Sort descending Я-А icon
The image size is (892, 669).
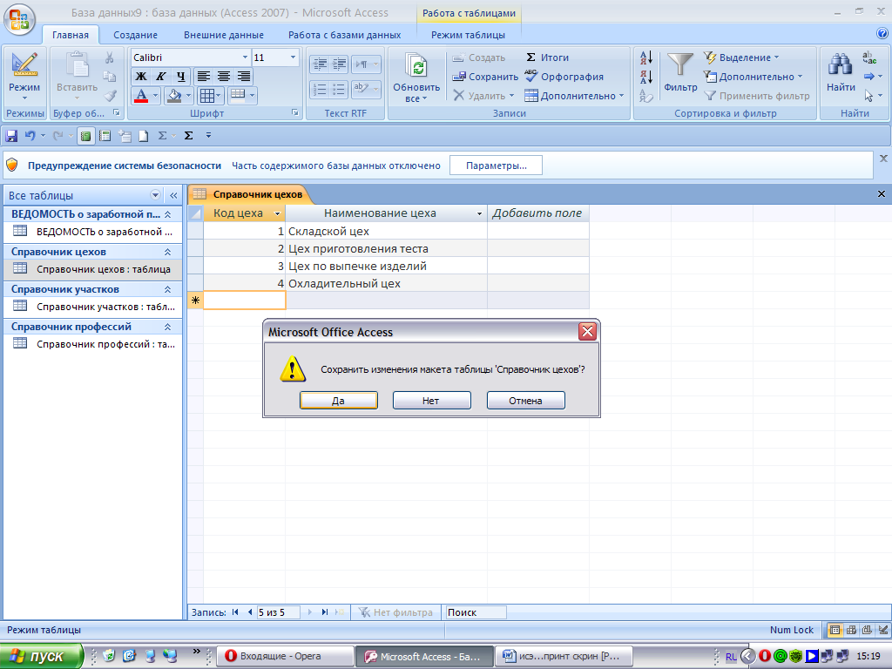pos(646,77)
